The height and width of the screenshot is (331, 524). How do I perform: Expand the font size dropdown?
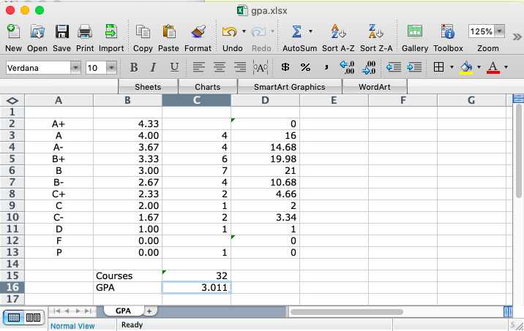(x=111, y=68)
